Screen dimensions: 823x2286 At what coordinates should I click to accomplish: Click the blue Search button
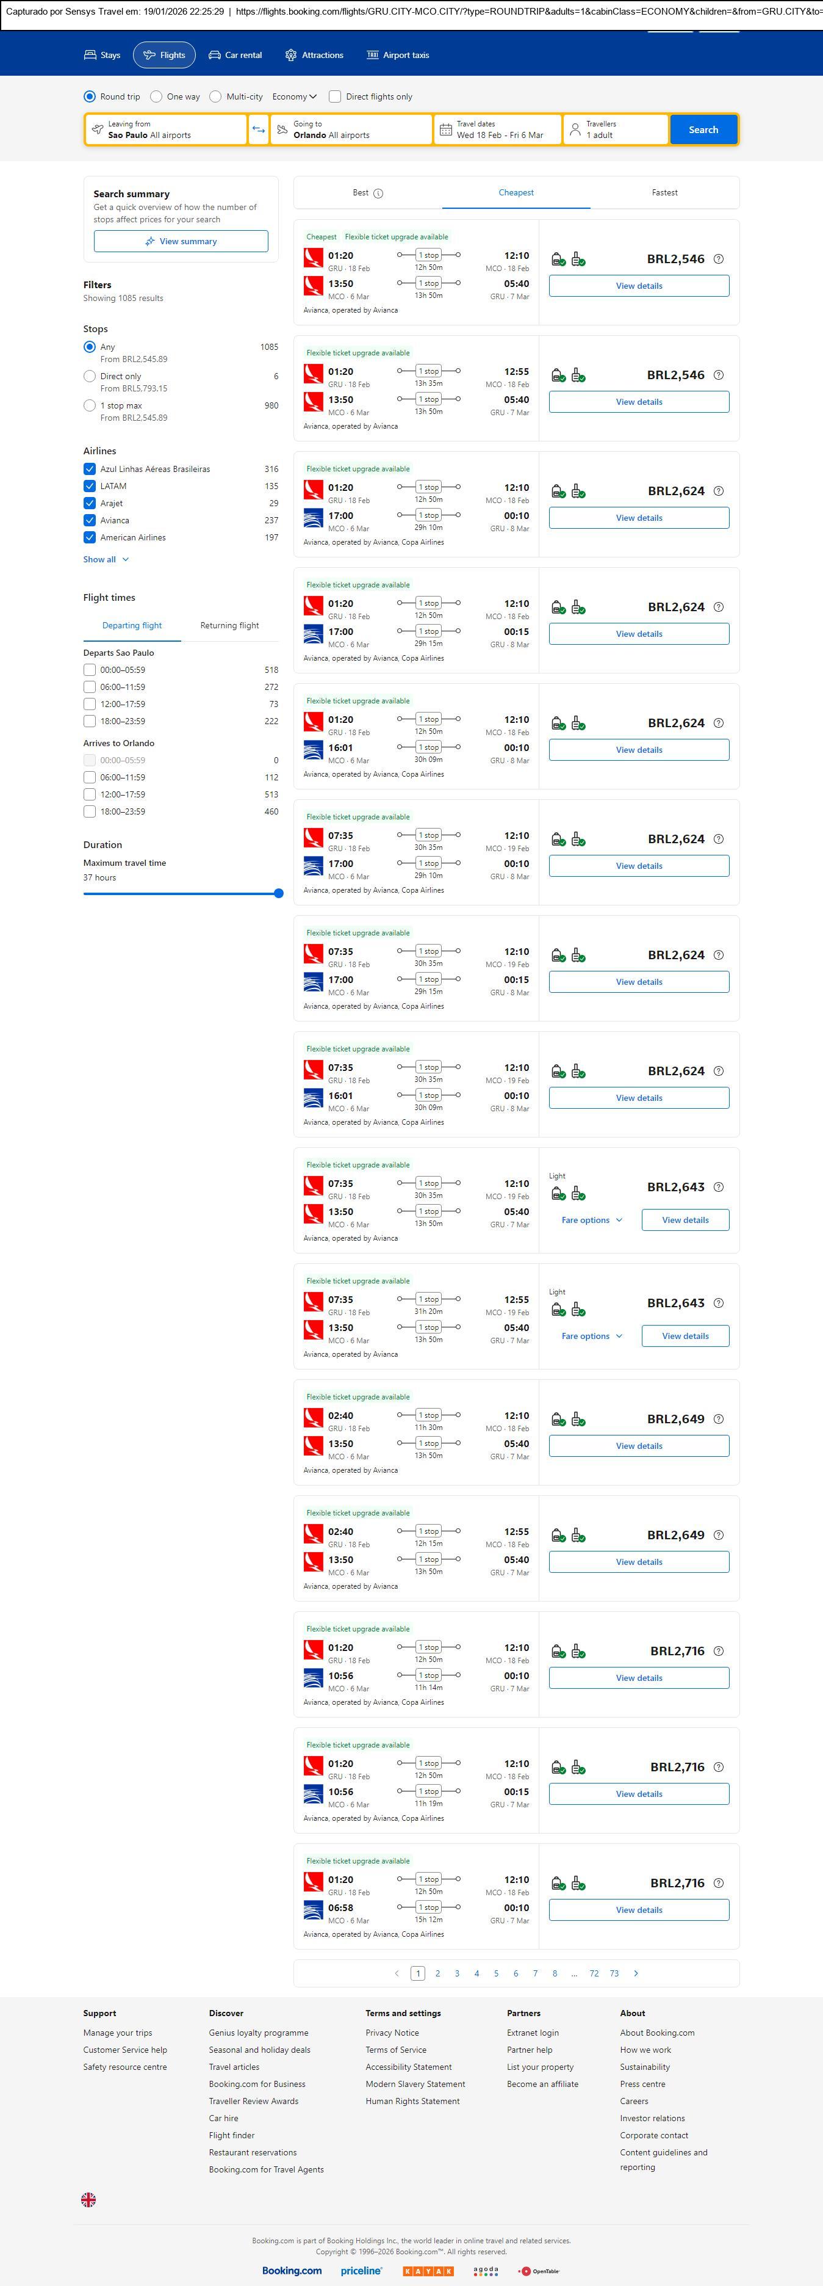point(703,129)
